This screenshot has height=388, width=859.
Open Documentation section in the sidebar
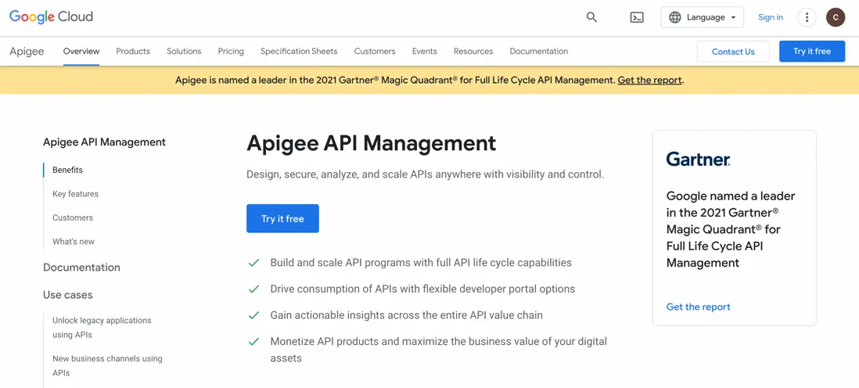pos(81,268)
